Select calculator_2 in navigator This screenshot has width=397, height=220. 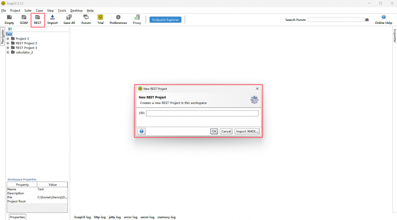coord(25,53)
